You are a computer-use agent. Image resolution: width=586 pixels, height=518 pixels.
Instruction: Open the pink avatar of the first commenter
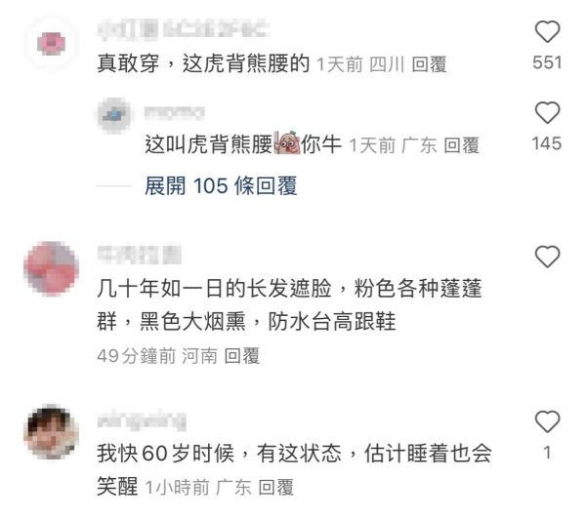pos(51,43)
